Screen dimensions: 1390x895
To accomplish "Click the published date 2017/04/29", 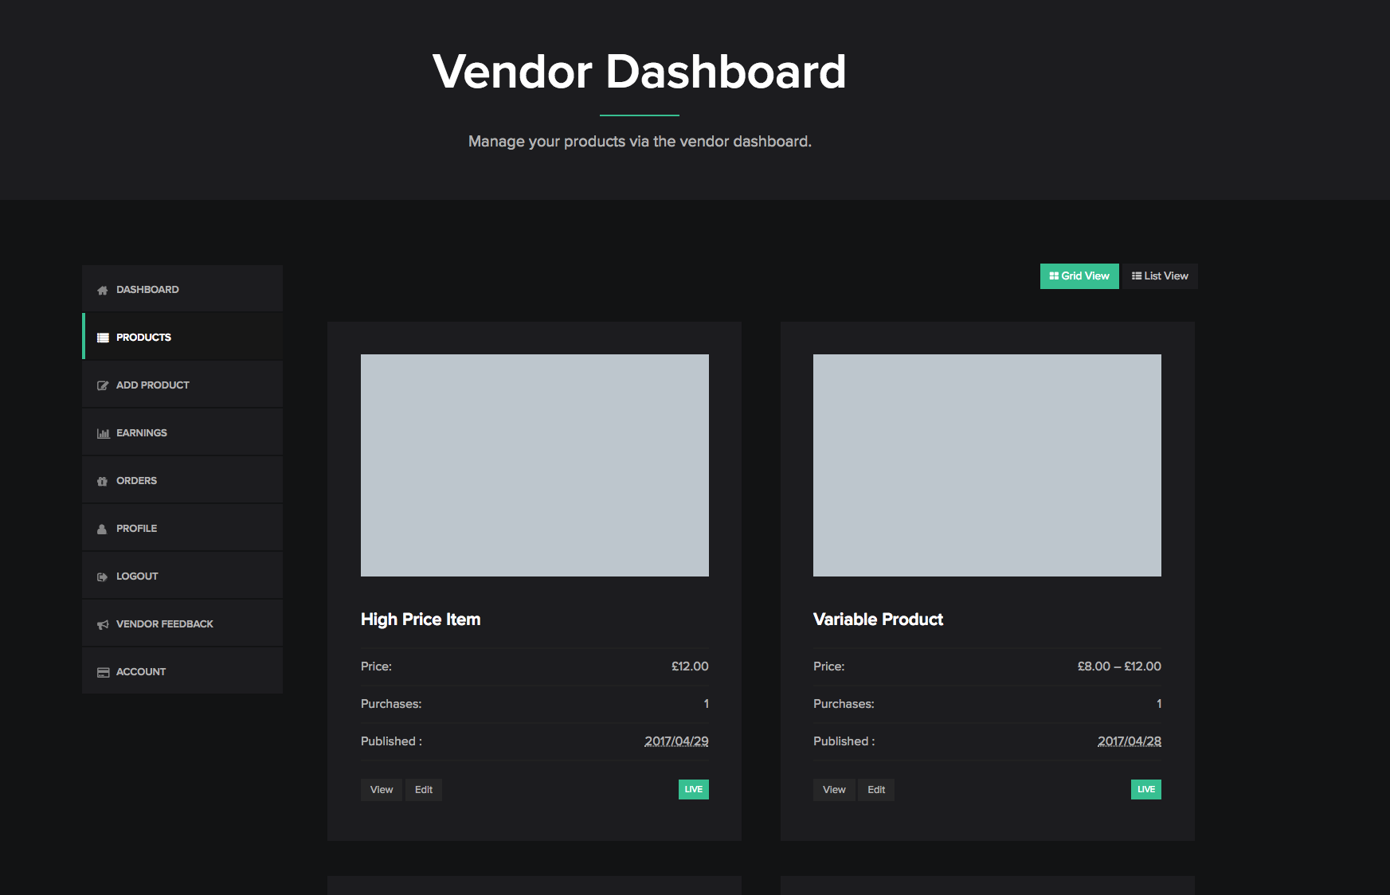I will click(676, 741).
